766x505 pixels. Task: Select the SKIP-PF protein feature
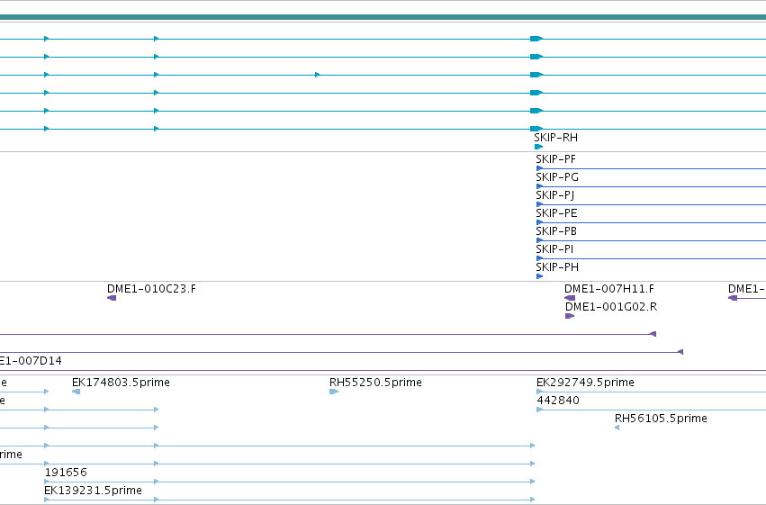(556, 159)
